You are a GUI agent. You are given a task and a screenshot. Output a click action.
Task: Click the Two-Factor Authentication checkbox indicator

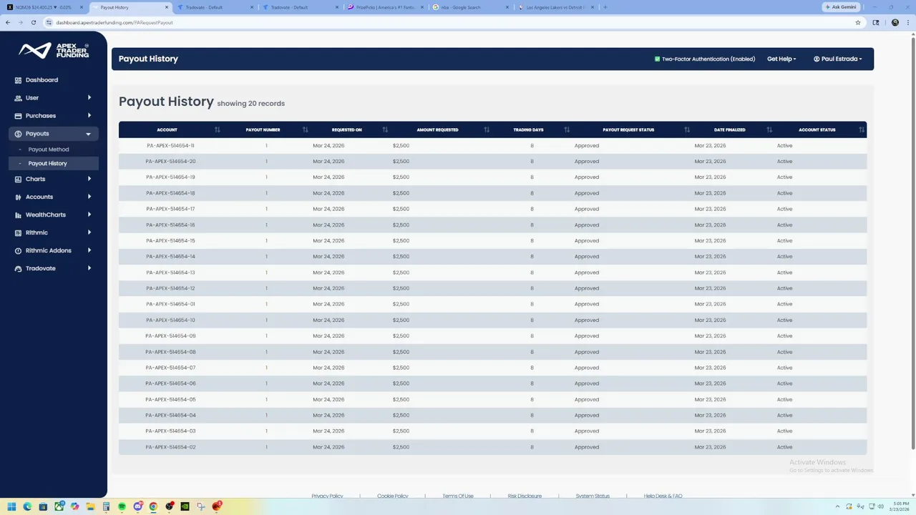[x=657, y=59]
